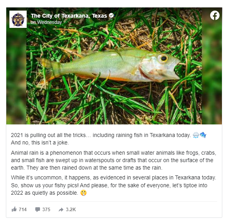Screen dimensions: 227x221
Task: Click the "on Wednesday" timestamp
Action: [46, 22]
